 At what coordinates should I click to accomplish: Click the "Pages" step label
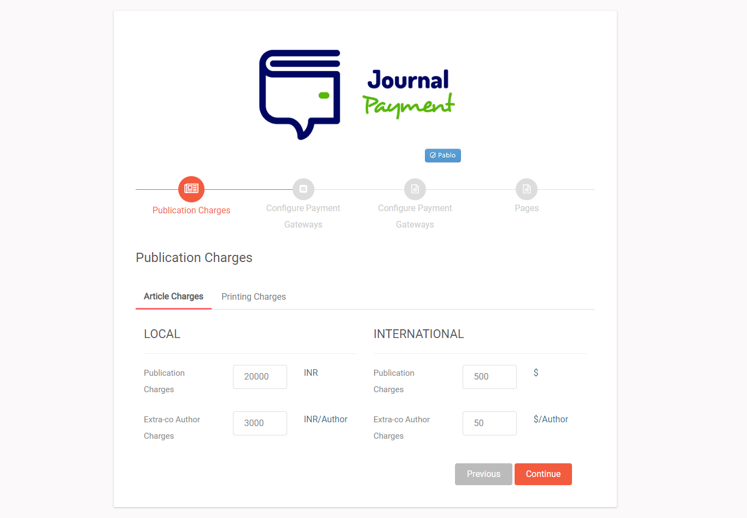pyautogui.click(x=527, y=208)
